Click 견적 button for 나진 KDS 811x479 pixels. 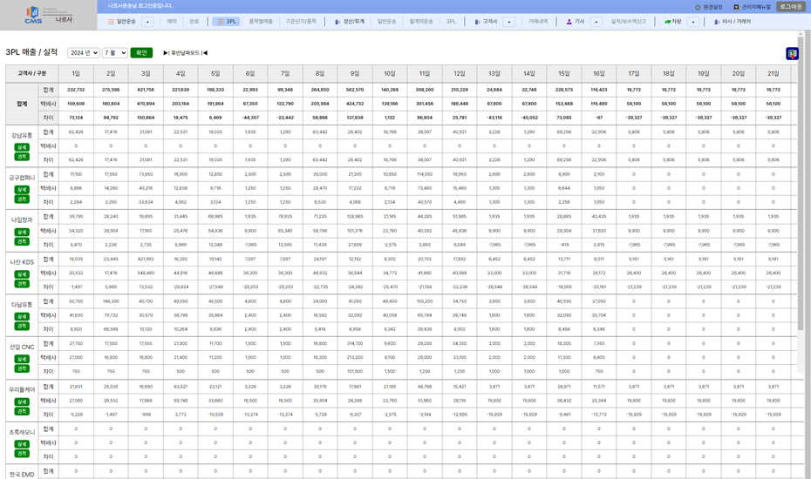[x=22, y=284]
